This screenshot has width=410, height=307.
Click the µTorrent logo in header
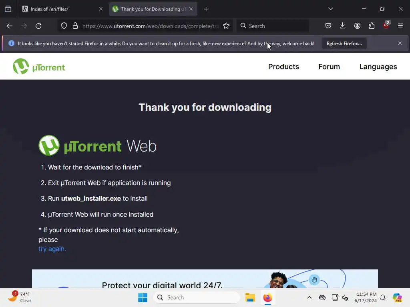(x=39, y=67)
